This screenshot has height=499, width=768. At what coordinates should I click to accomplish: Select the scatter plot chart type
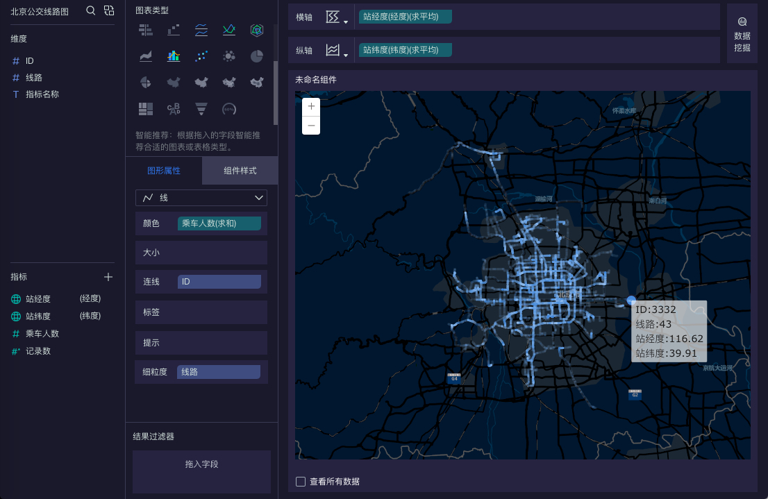(201, 56)
